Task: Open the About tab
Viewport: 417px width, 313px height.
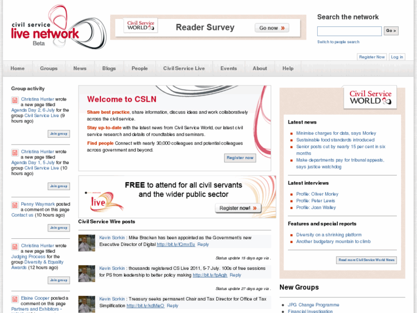Action: point(260,68)
